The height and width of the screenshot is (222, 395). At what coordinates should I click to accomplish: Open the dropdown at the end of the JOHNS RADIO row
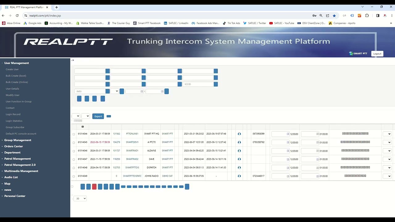pyautogui.click(x=387, y=176)
